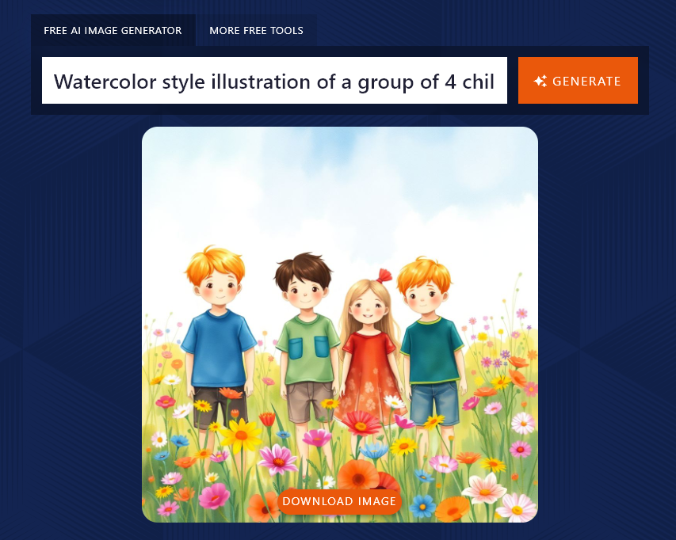Viewport: 676px width, 540px height.
Task: Switch to the More Free Tools tab
Action: (256, 31)
